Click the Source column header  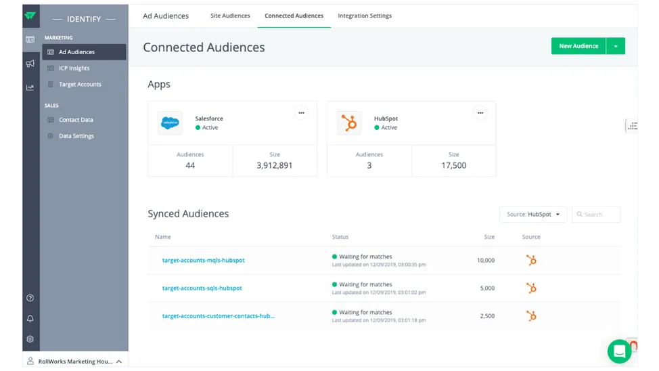coord(531,237)
